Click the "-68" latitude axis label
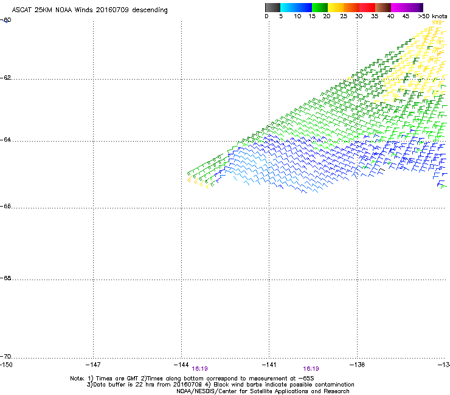Screen dimensions: 450x395 click(5, 278)
